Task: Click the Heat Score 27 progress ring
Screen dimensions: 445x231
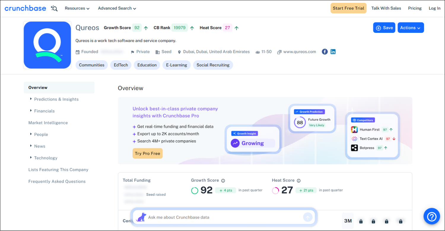Action: coord(276,190)
